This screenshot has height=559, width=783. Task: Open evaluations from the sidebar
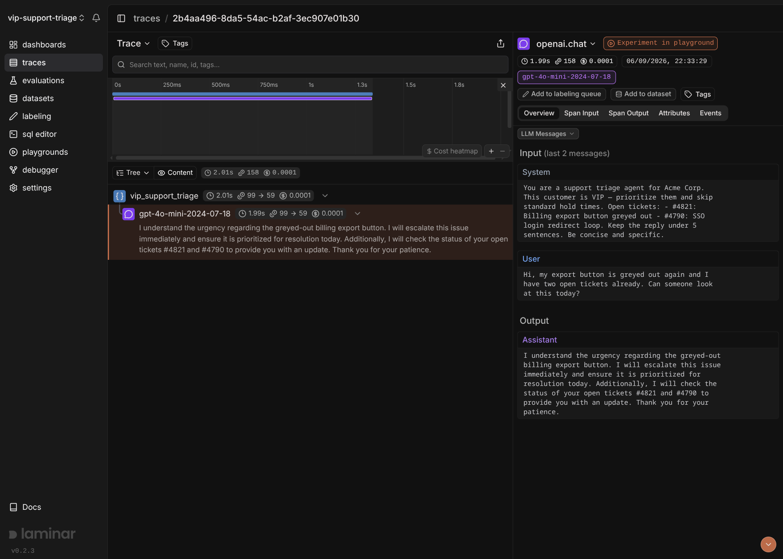(54, 80)
